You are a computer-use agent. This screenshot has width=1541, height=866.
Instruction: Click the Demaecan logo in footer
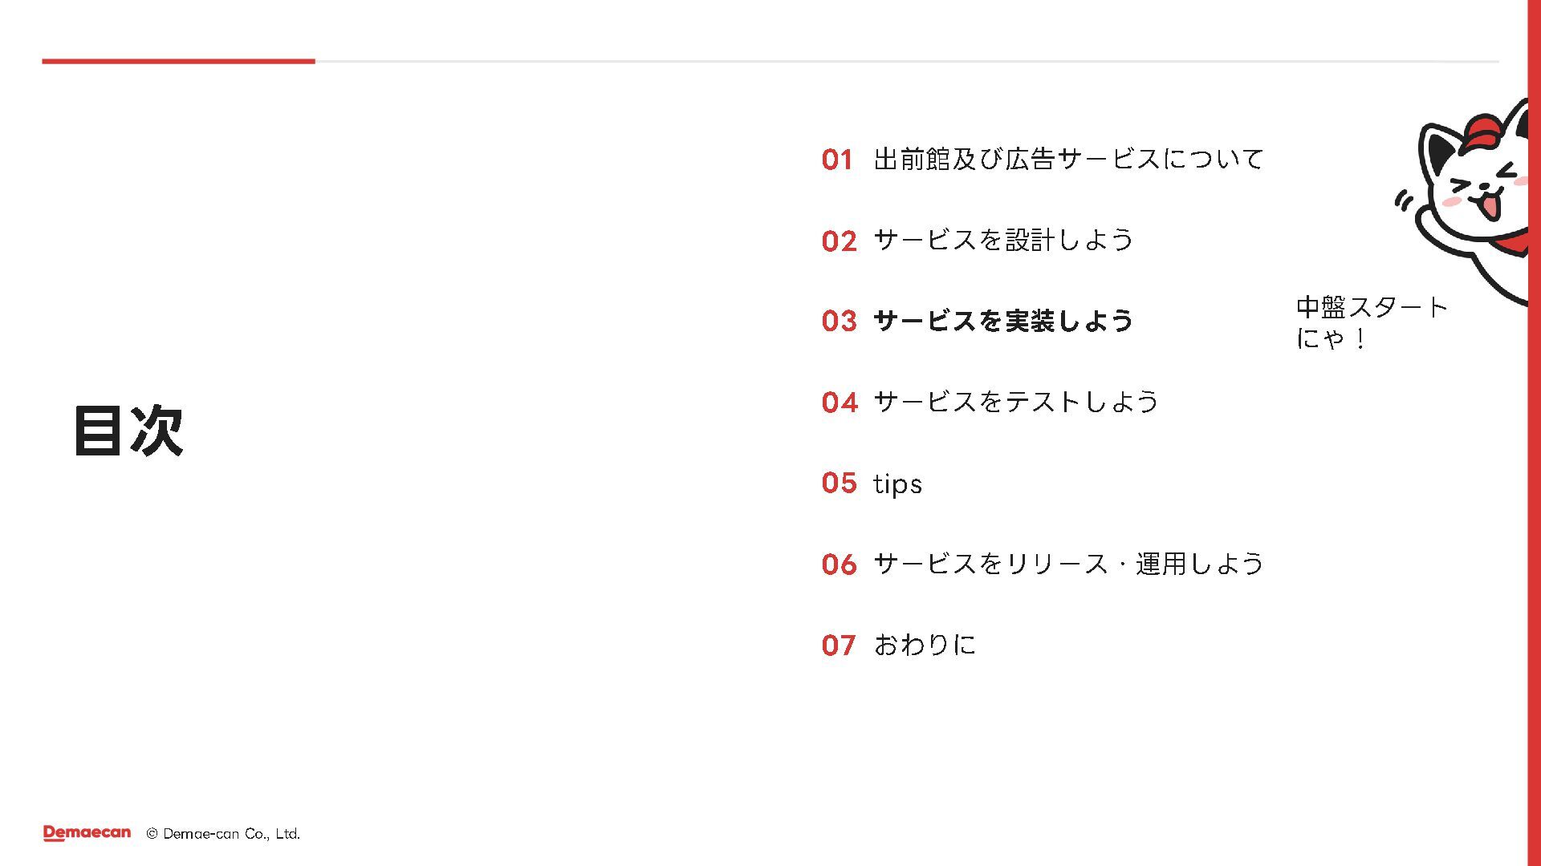click(87, 833)
